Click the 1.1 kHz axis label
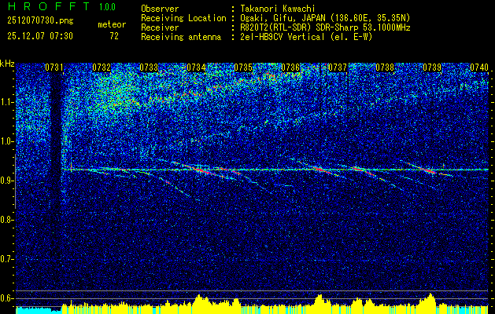The image size is (495, 314). tap(7, 102)
